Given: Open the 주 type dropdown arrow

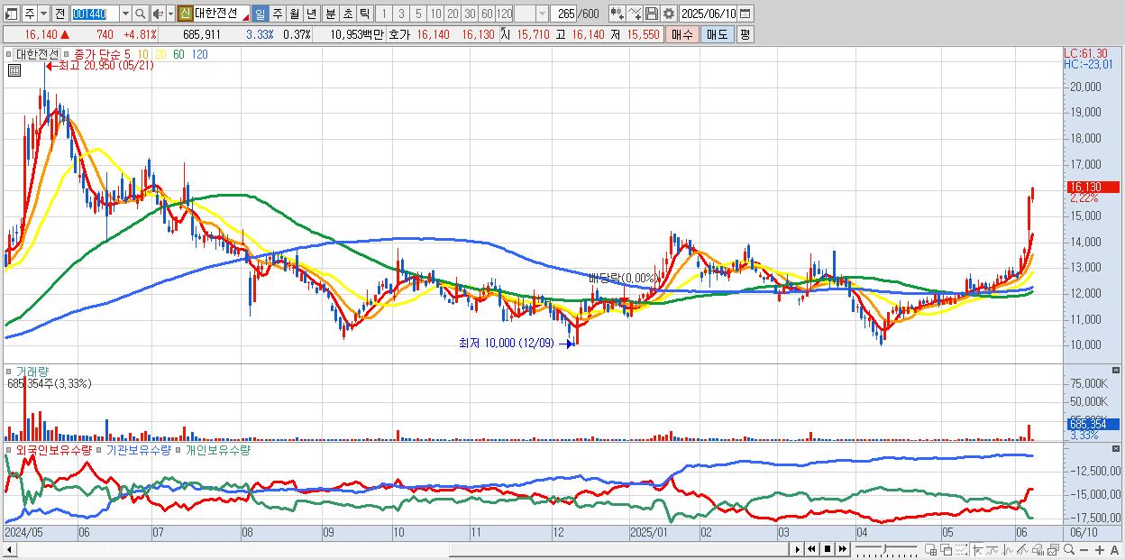Looking at the screenshot, I should click(x=43, y=14).
